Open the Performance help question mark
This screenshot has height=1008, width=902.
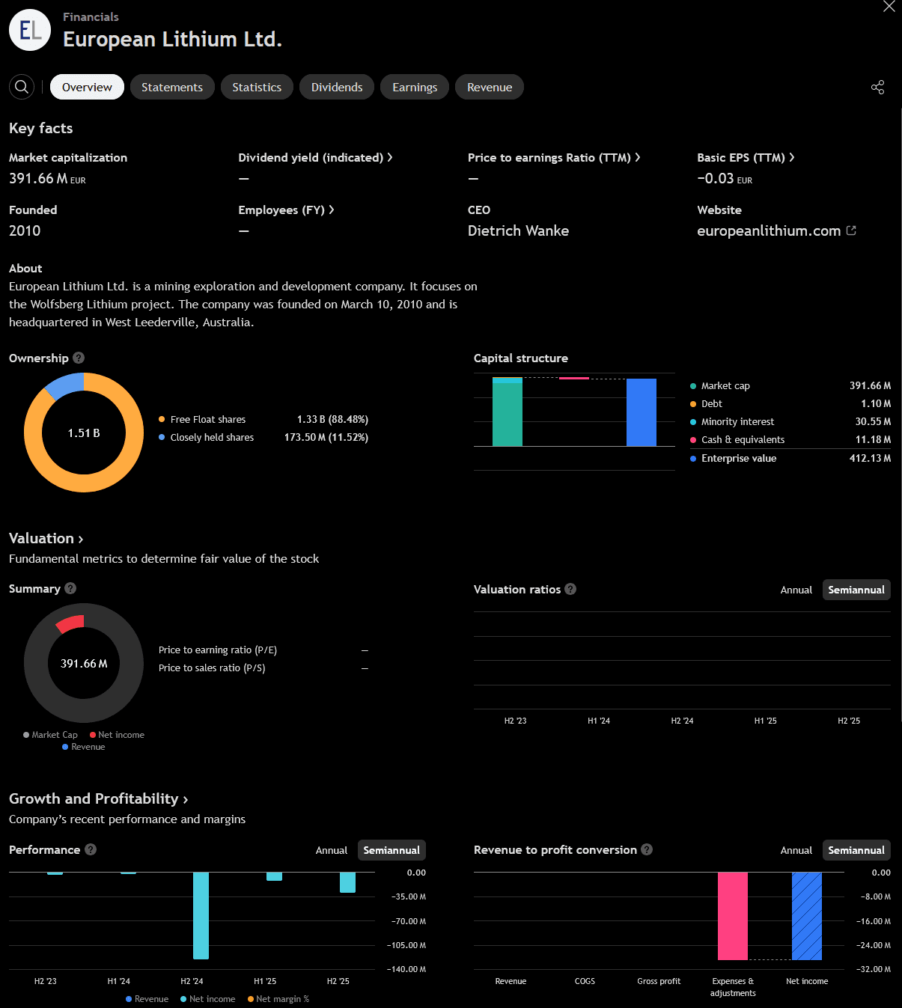91,849
